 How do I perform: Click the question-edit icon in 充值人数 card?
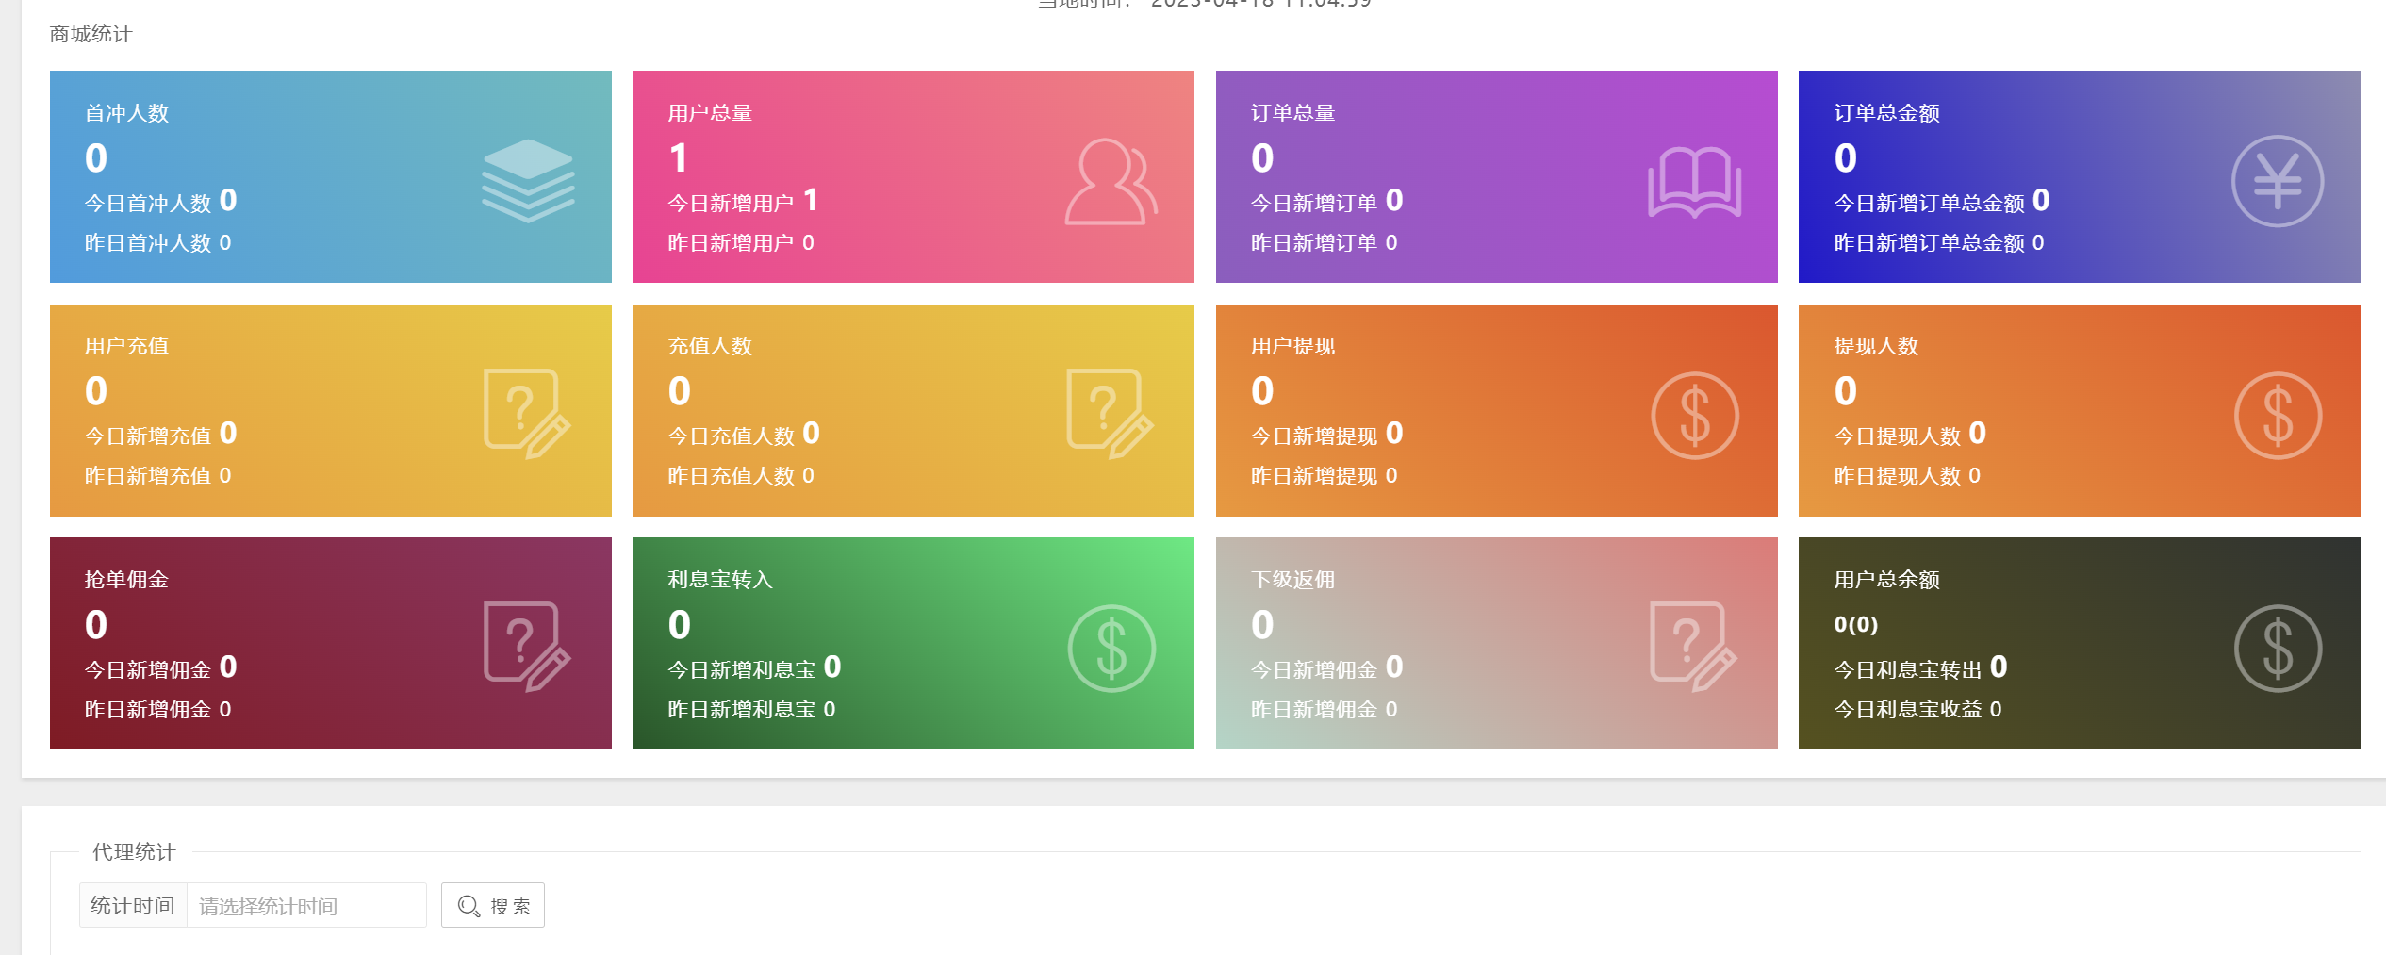click(x=1110, y=414)
